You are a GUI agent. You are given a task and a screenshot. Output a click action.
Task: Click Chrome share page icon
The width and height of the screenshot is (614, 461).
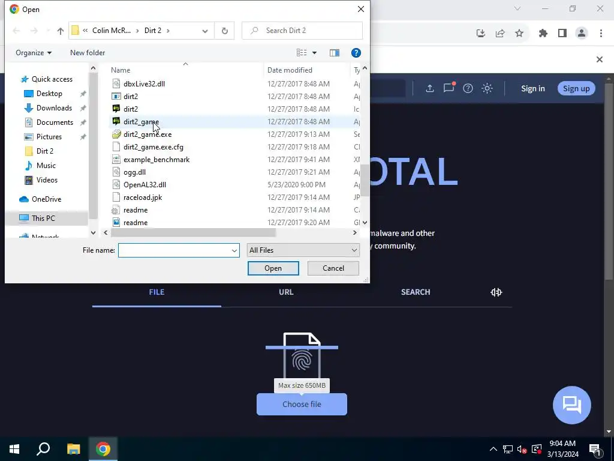tap(500, 34)
